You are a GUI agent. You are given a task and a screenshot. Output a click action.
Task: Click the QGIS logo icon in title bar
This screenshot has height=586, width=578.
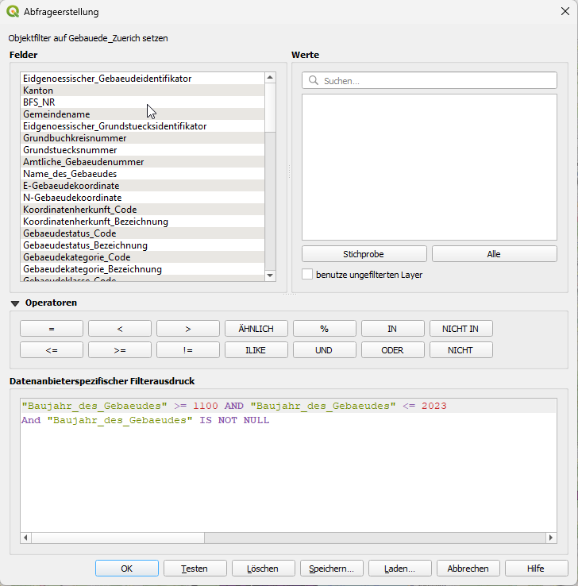13,12
